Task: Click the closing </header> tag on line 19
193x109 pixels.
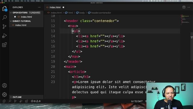Action: 73,61
